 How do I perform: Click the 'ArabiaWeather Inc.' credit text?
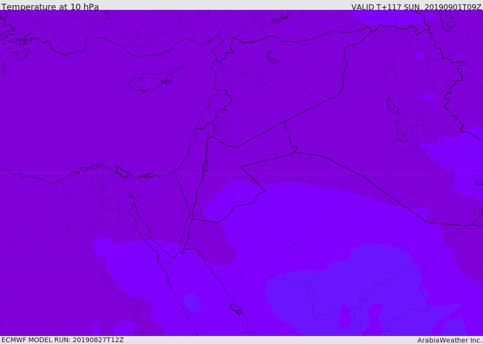[450, 340]
